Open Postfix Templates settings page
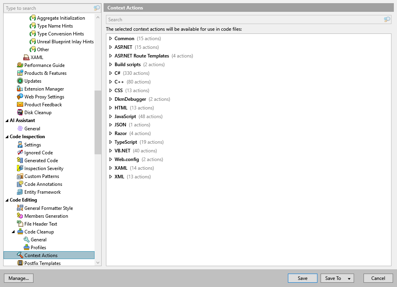Screen dimensions: 397x287 (43, 263)
